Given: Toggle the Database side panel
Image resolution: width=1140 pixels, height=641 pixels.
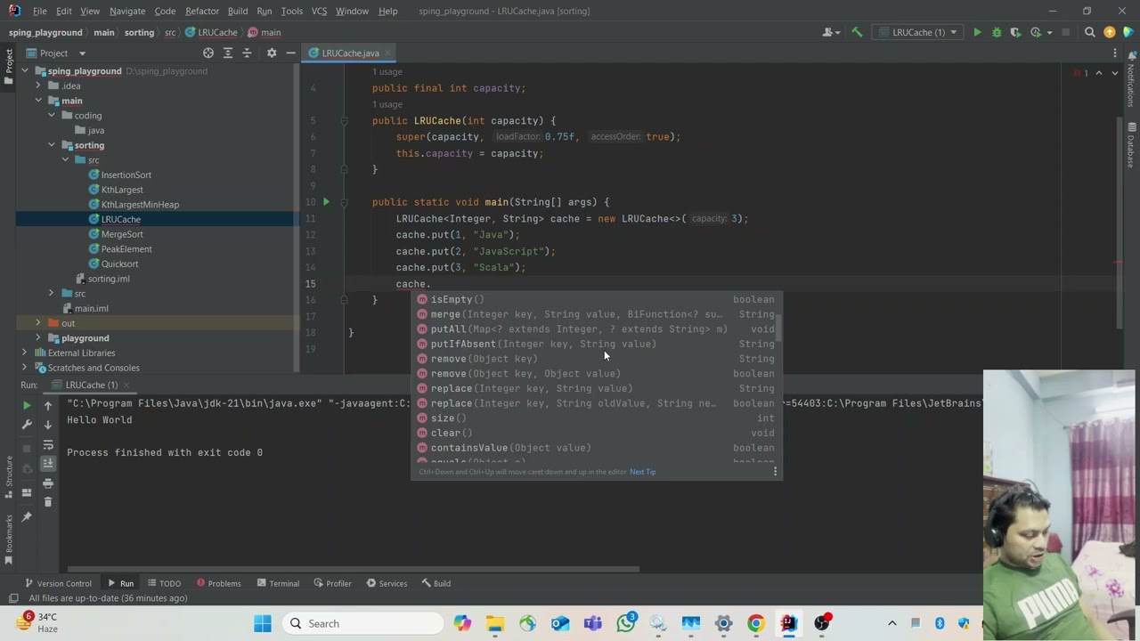Looking at the screenshot, I should click(x=1131, y=146).
